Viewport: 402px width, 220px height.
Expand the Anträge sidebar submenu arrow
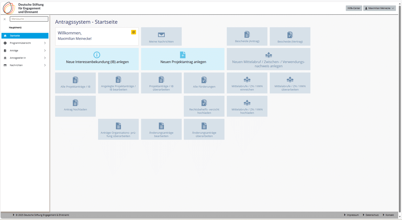45,51
